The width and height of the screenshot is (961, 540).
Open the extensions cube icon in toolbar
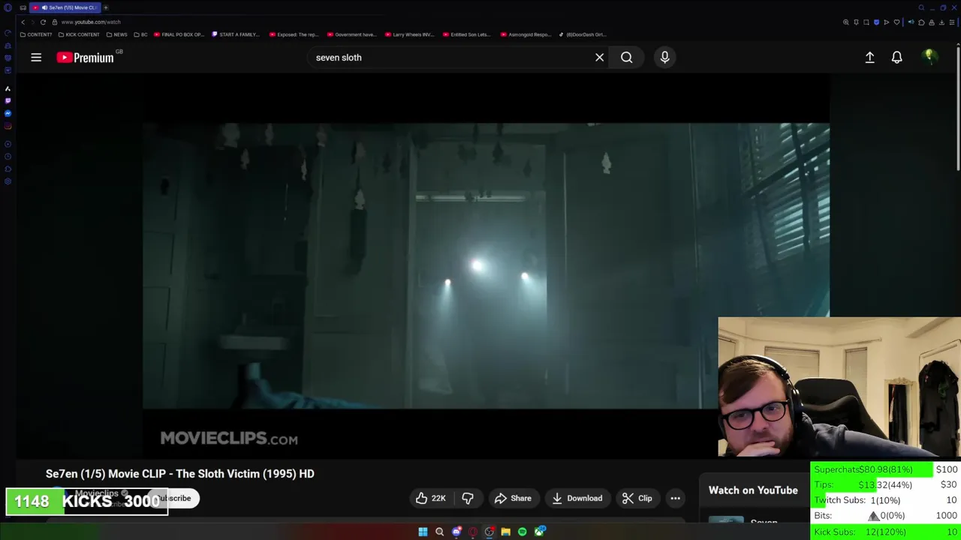(x=921, y=22)
